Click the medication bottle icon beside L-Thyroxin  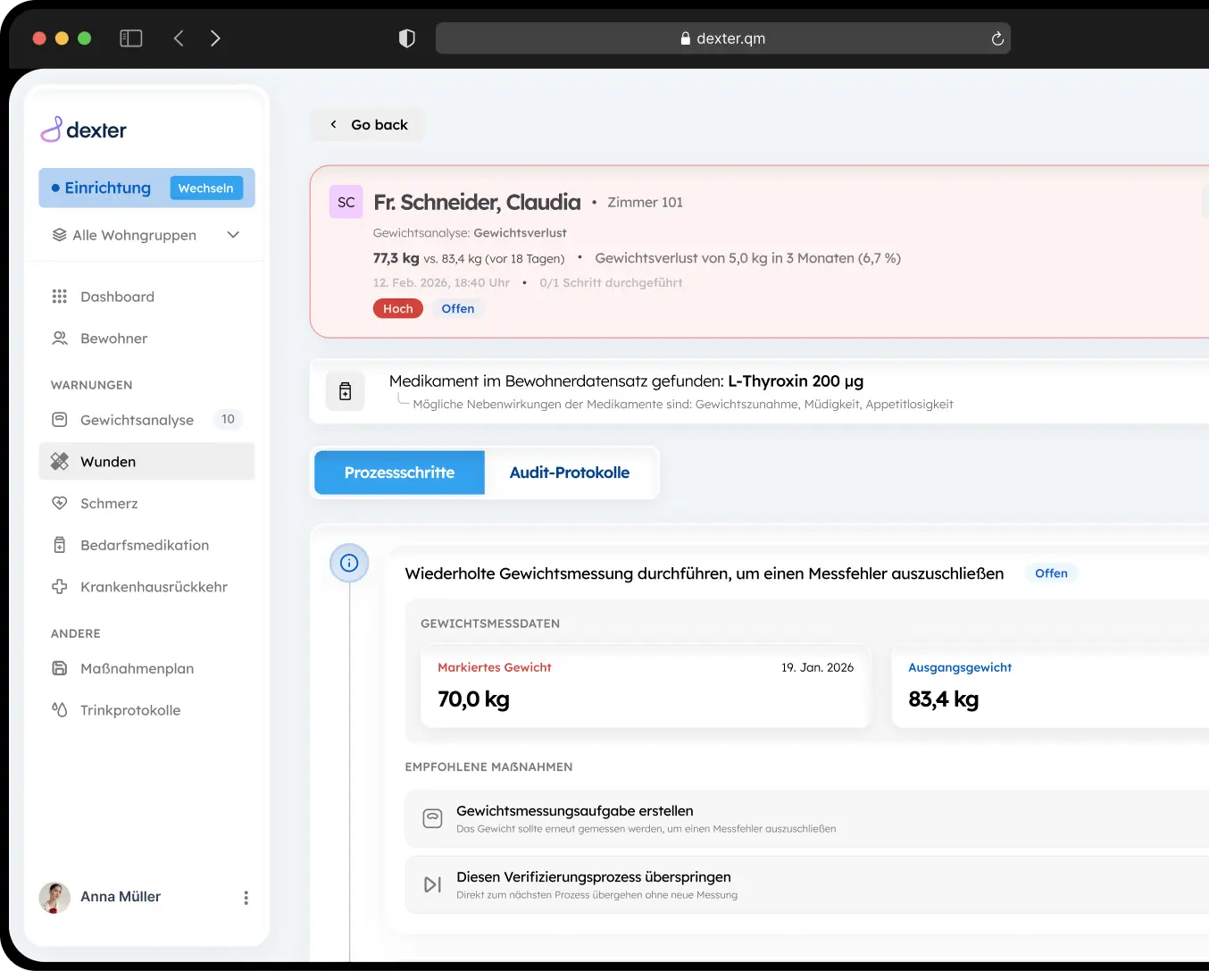click(x=346, y=391)
